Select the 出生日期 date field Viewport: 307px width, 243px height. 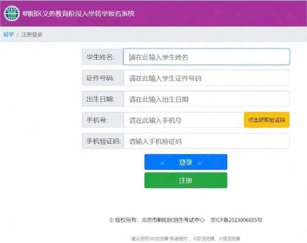[206, 99]
